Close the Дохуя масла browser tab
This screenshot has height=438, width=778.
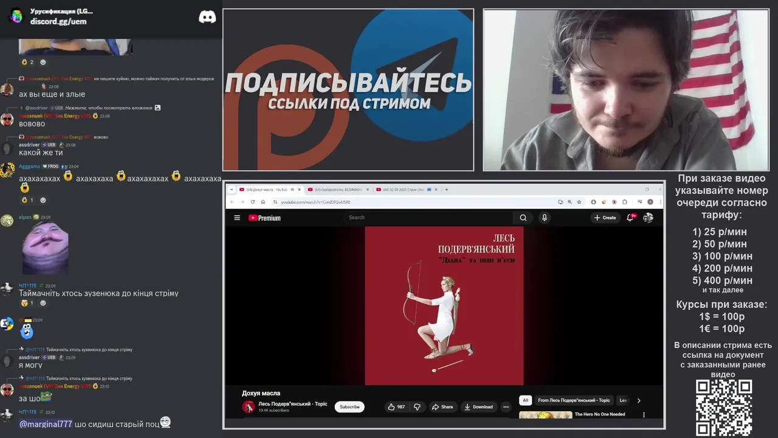(x=299, y=189)
